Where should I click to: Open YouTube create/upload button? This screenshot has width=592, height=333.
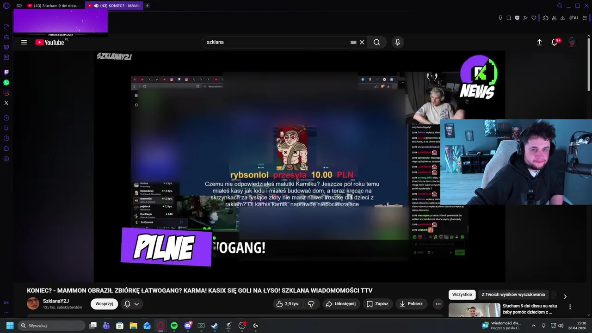pos(539,42)
